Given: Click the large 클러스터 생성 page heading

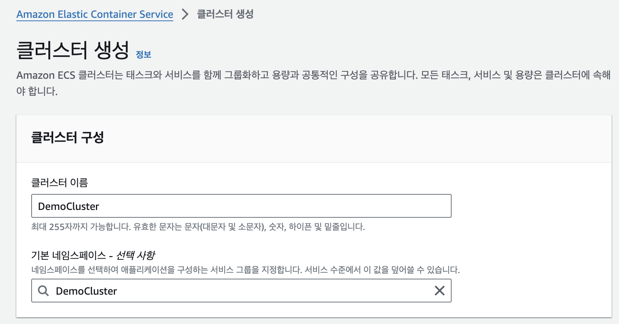Looking at the screenshot, I should [73, 51].
